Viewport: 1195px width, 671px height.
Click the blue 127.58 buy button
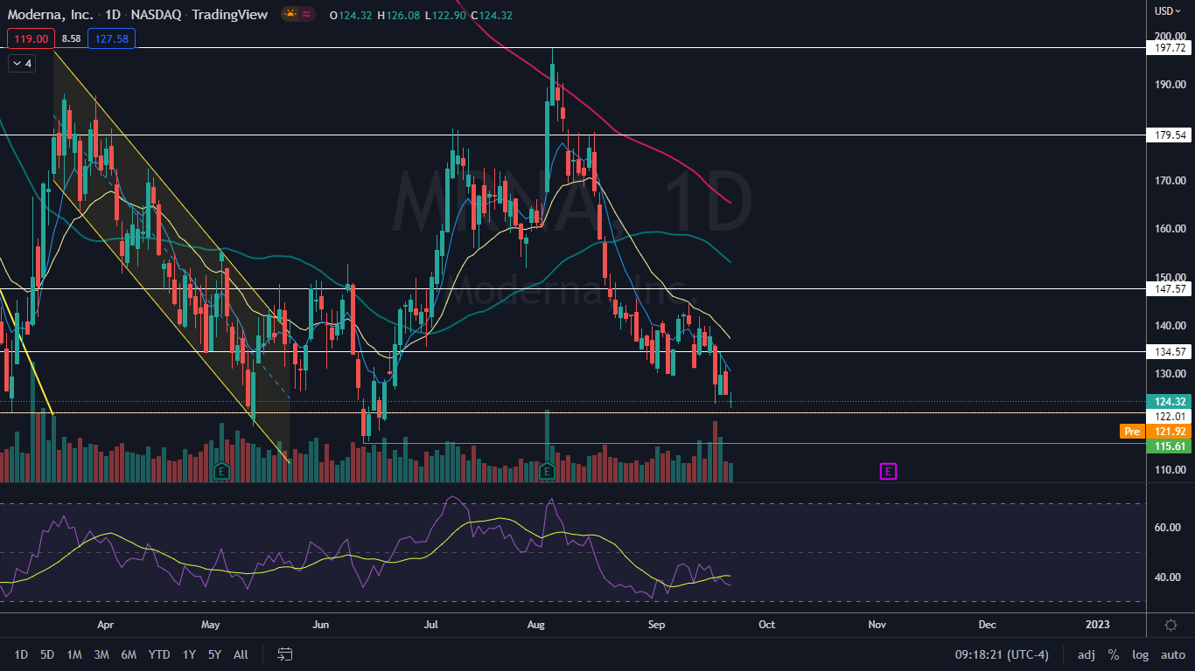click(x=111, y=38)
